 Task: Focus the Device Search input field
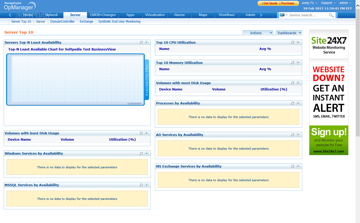coord(308,15)
